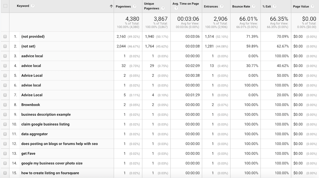
Task: Select checkbox for data aggregator row
Action: [x=5, y=134]
